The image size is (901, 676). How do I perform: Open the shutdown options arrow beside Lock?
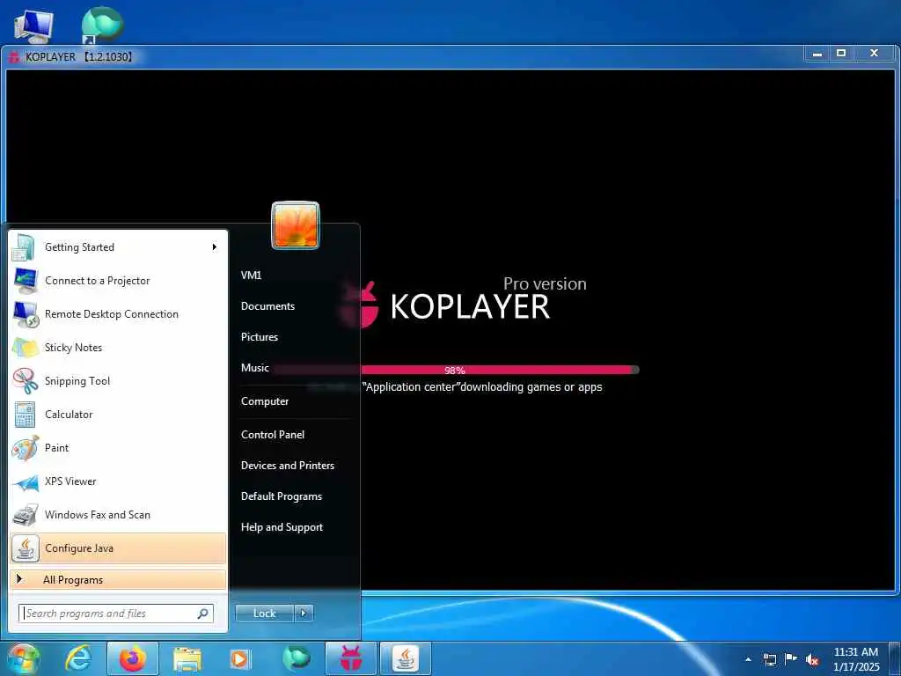(304, 614)
